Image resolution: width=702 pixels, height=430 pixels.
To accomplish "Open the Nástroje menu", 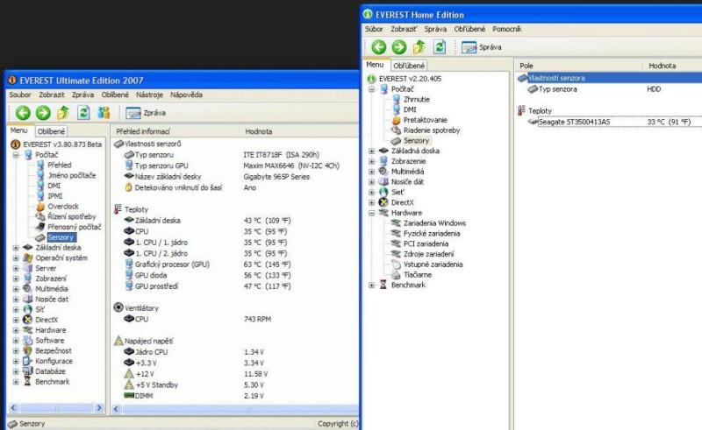I will (x=149, y=95).
